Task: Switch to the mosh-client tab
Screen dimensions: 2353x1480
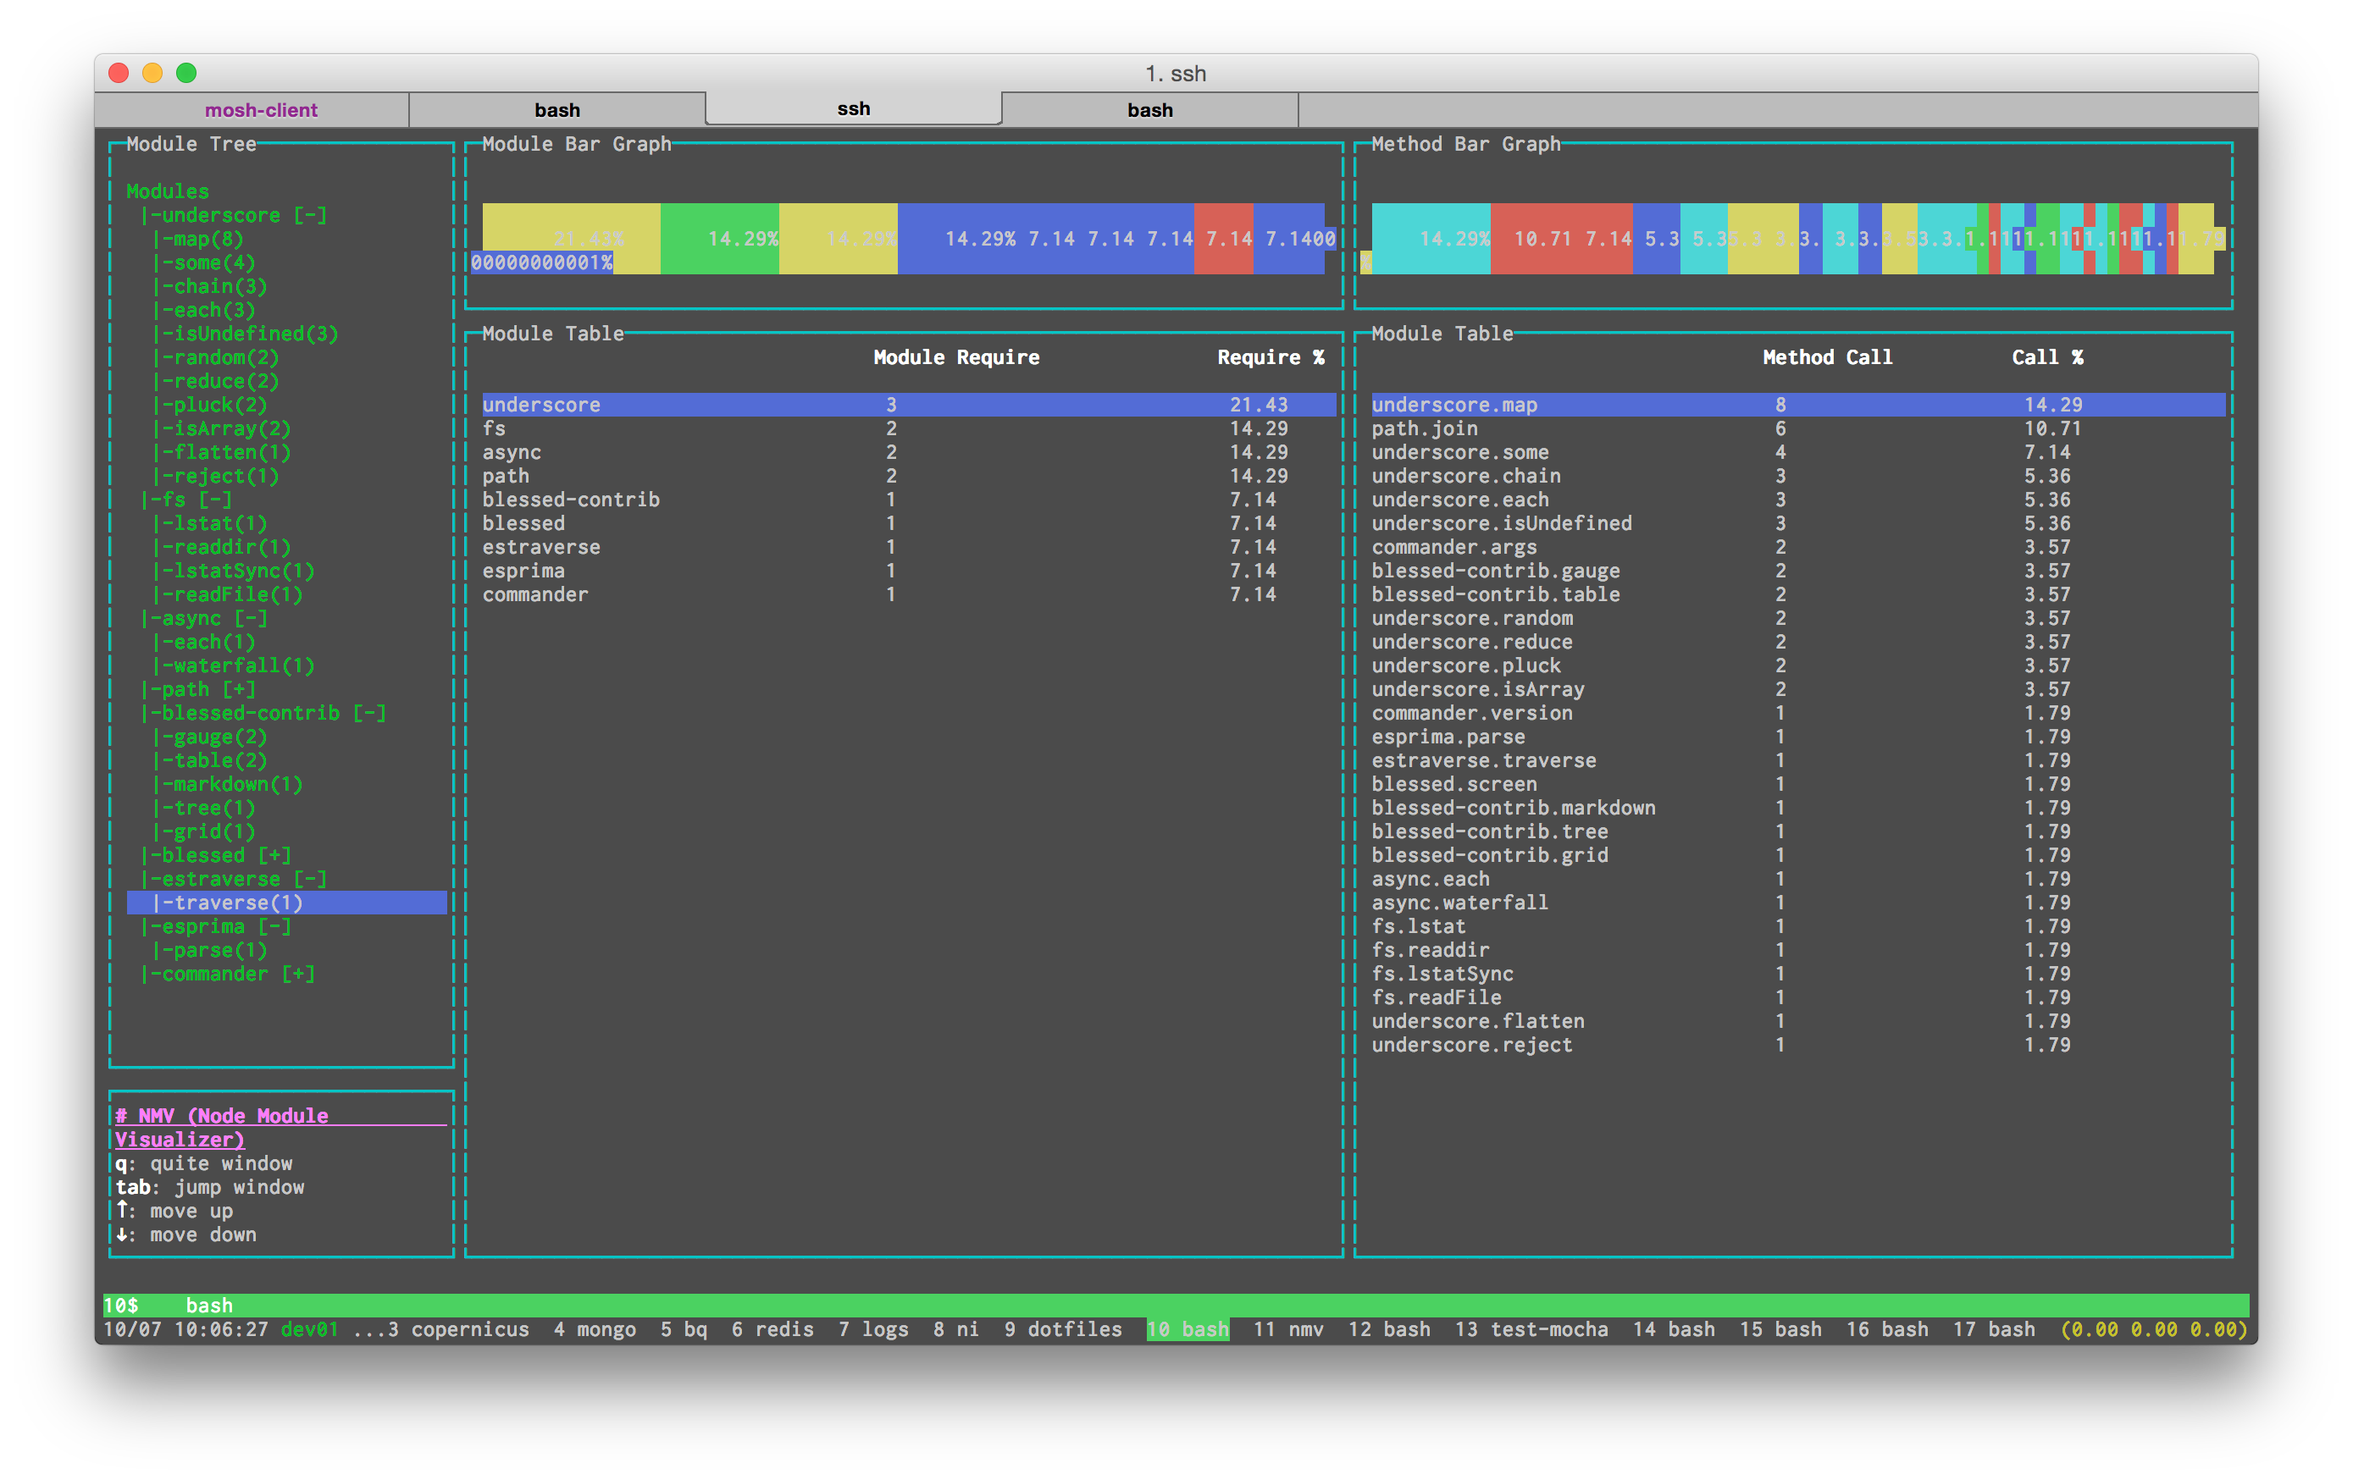Action: click(261, 109)
